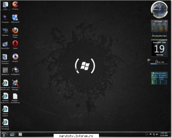Launch CDBurnerXP shortcut
Viewport: 172px width, 138px height.
tap(15, 19)
